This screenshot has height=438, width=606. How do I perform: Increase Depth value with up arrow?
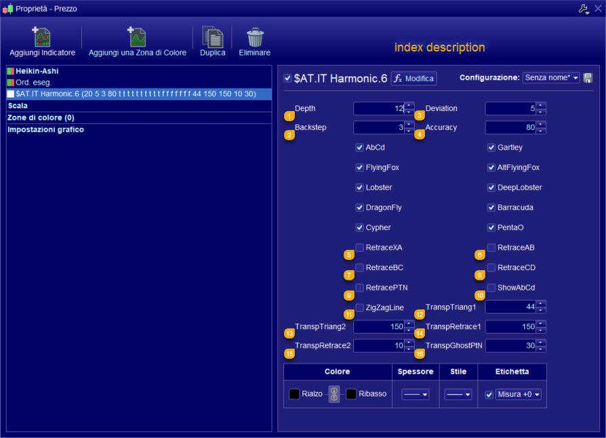tap(409, 106)
